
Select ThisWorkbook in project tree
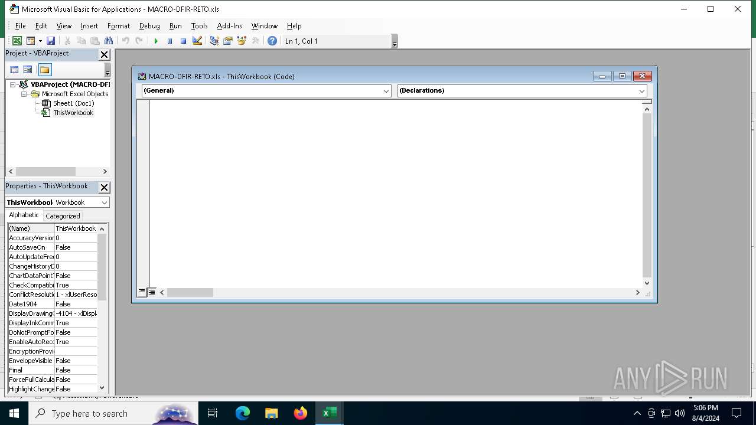click(73, 113)
